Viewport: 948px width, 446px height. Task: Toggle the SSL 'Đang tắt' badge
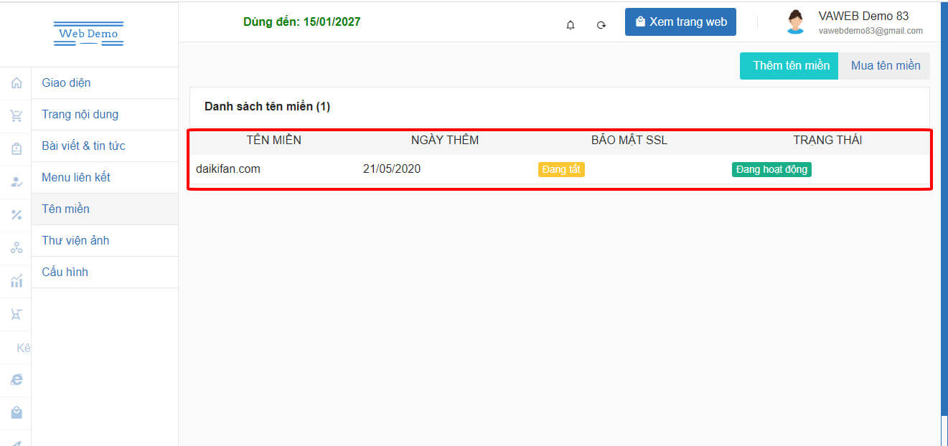pyautogui.click(x=561, y=169)
